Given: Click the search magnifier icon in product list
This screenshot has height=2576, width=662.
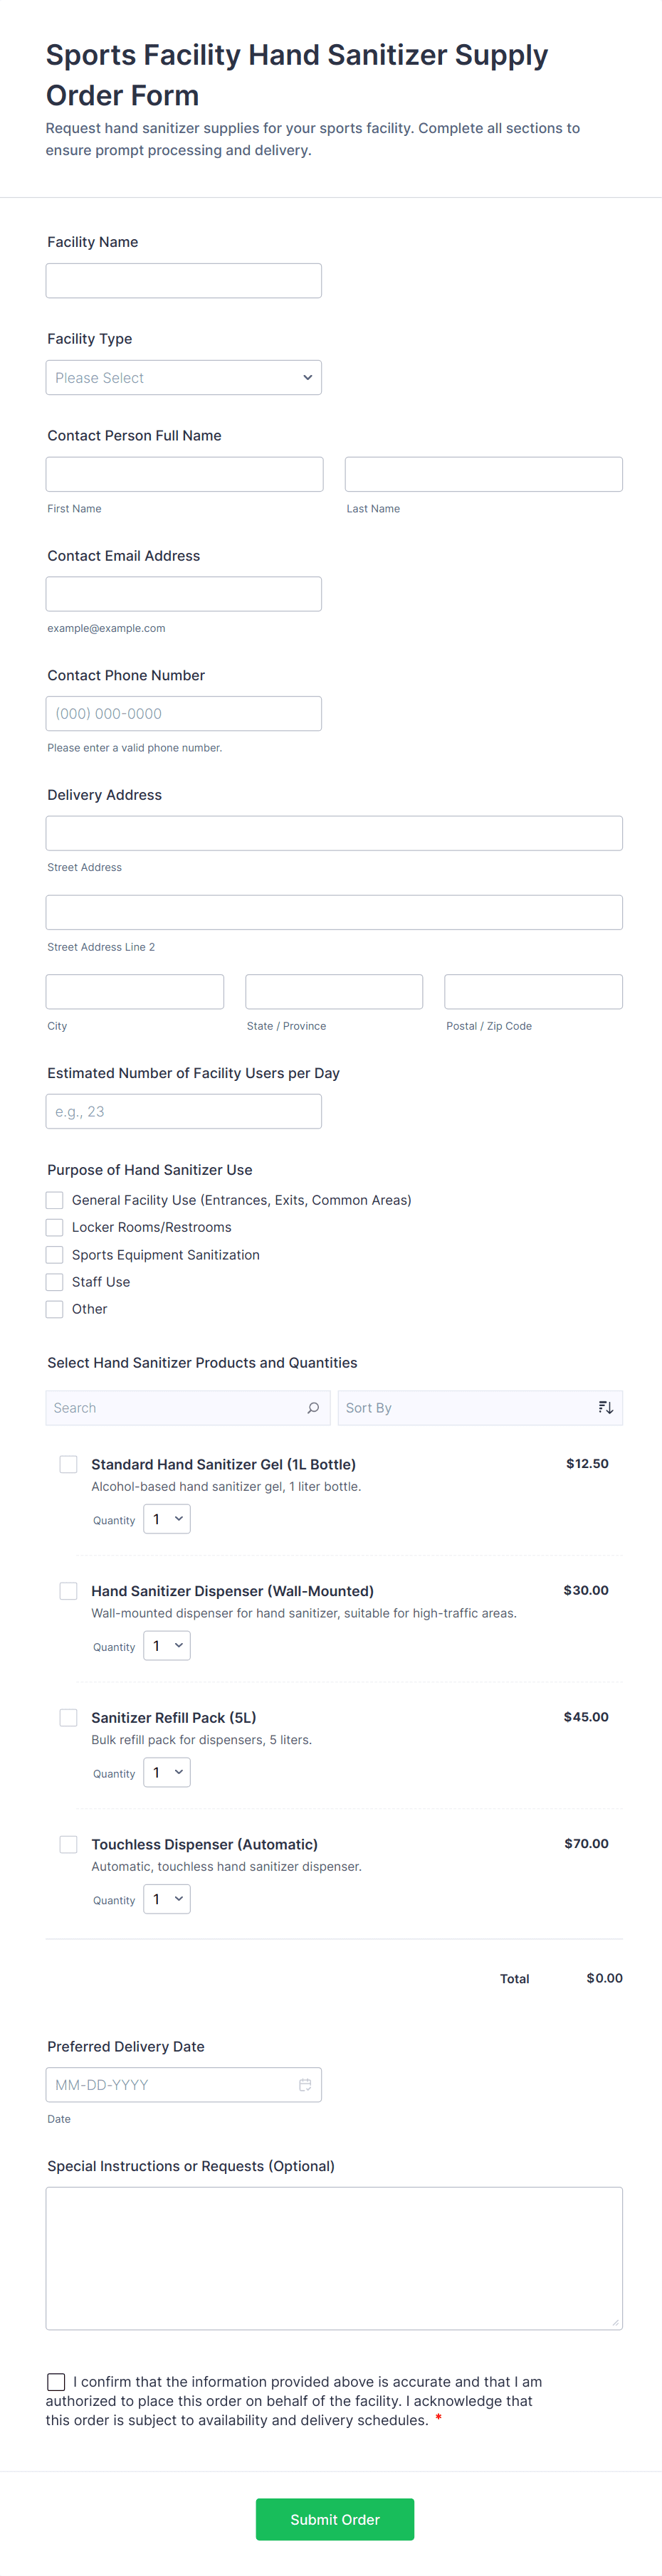Looking at the screenshot, I should click(313, 1407).
